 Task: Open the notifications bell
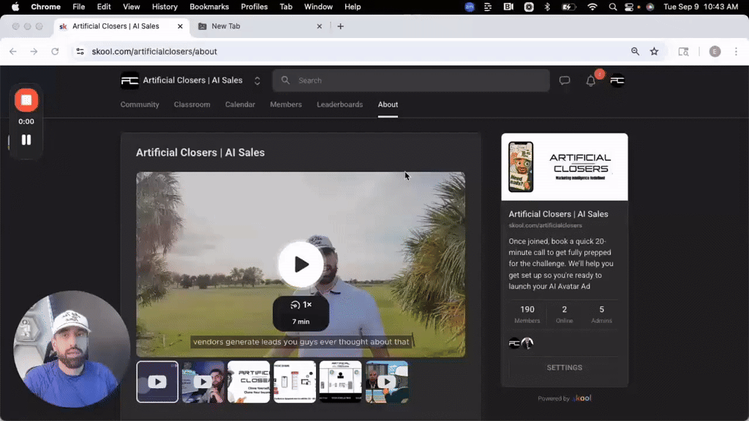[591, 81]
